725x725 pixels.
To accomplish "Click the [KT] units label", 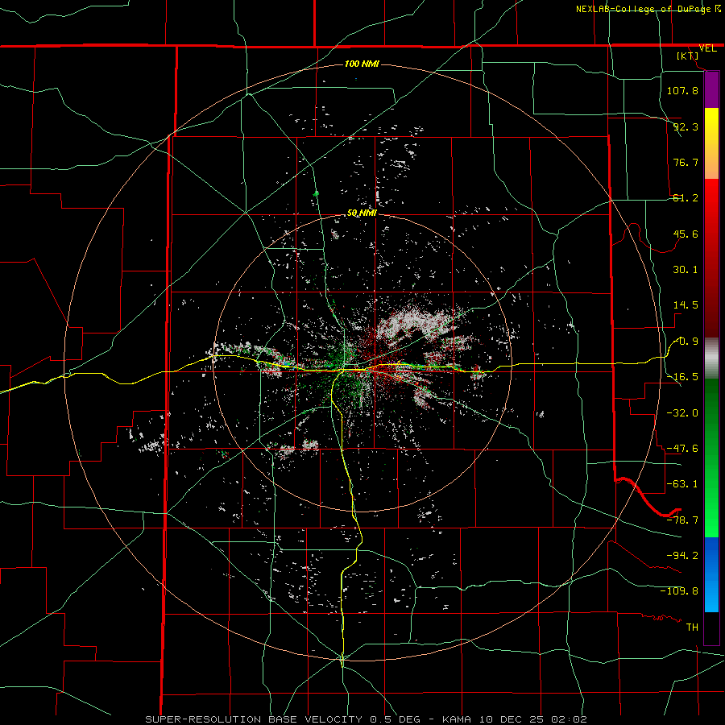I will click(x=687, y=56).
